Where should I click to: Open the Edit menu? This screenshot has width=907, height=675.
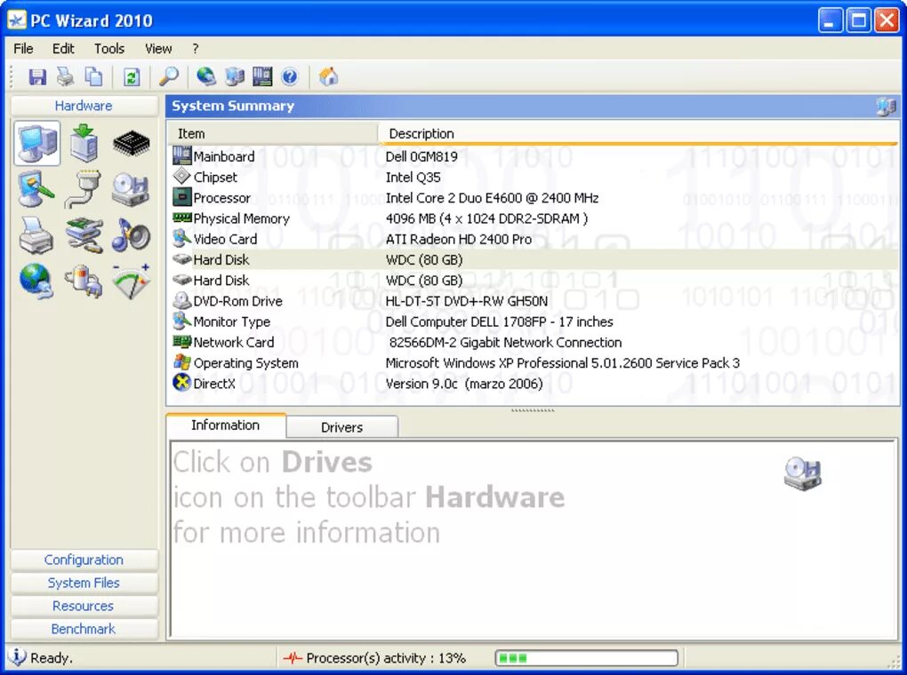point(63,49)
